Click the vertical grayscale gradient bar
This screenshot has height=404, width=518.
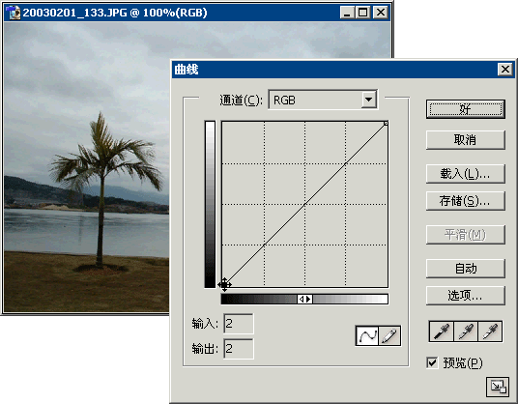210,204
